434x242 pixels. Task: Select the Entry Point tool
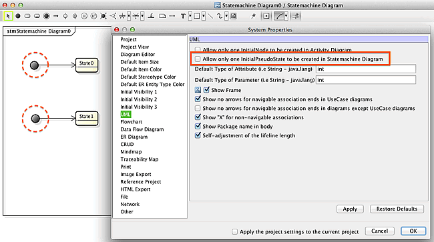click(x=65, y=16)
